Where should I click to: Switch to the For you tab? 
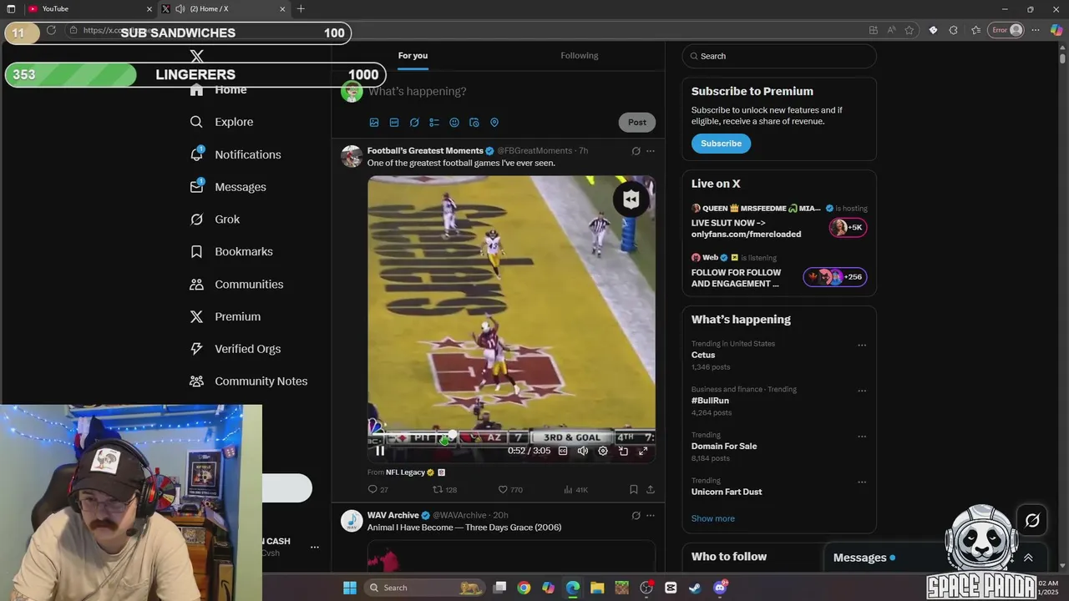[413, 56]
